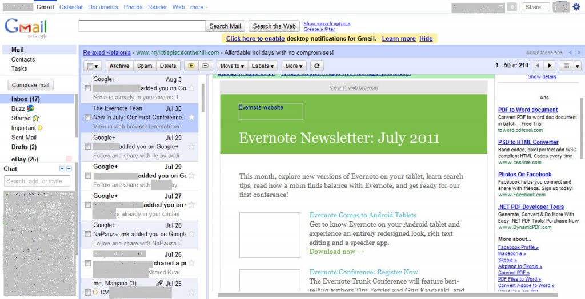The image size is (585, 299).
Task: Star the Google+ Jul 29 unread message
Action: coord(191,176)
